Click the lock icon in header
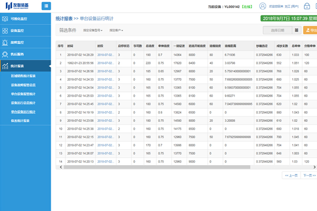Image resolution: width=317 pixels, height=211 pixels. click(x=306, y=6)
